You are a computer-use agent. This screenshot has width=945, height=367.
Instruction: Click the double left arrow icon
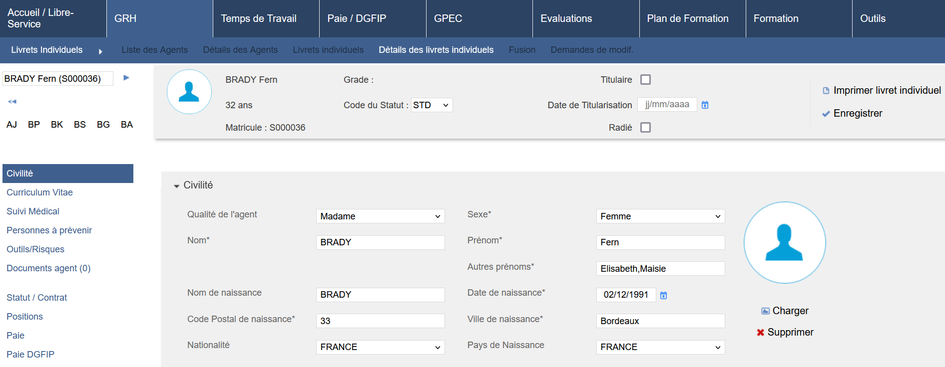tap(12, 102)
